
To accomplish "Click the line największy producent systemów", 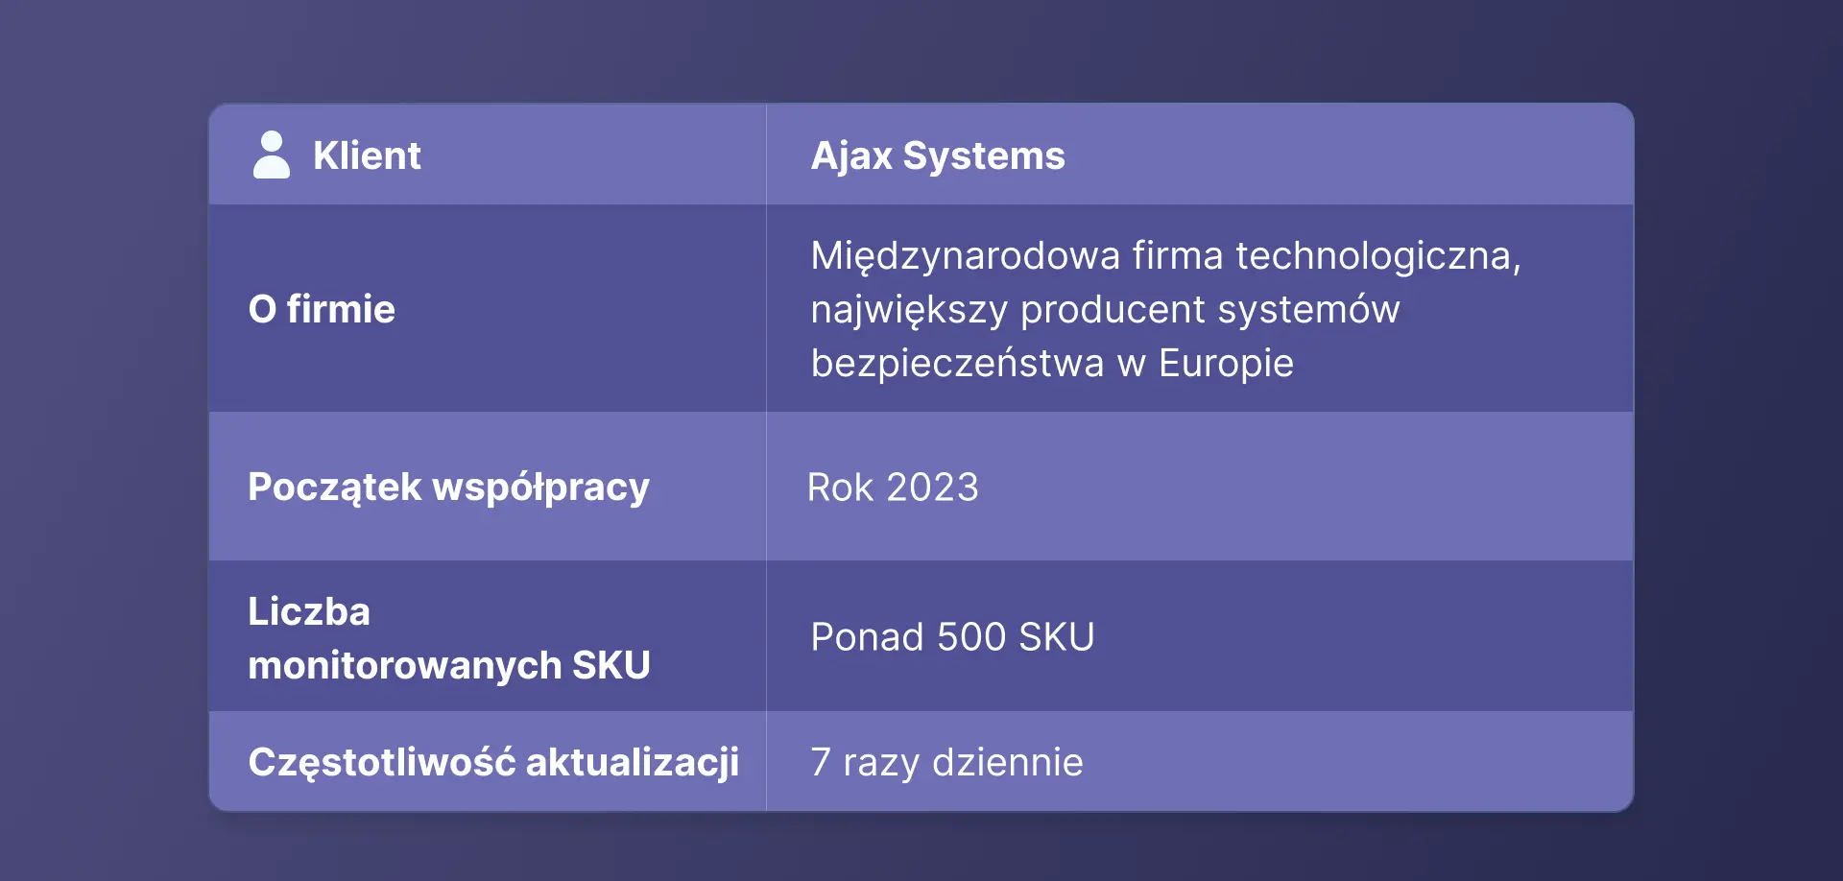I will (x=1105, y=310).
